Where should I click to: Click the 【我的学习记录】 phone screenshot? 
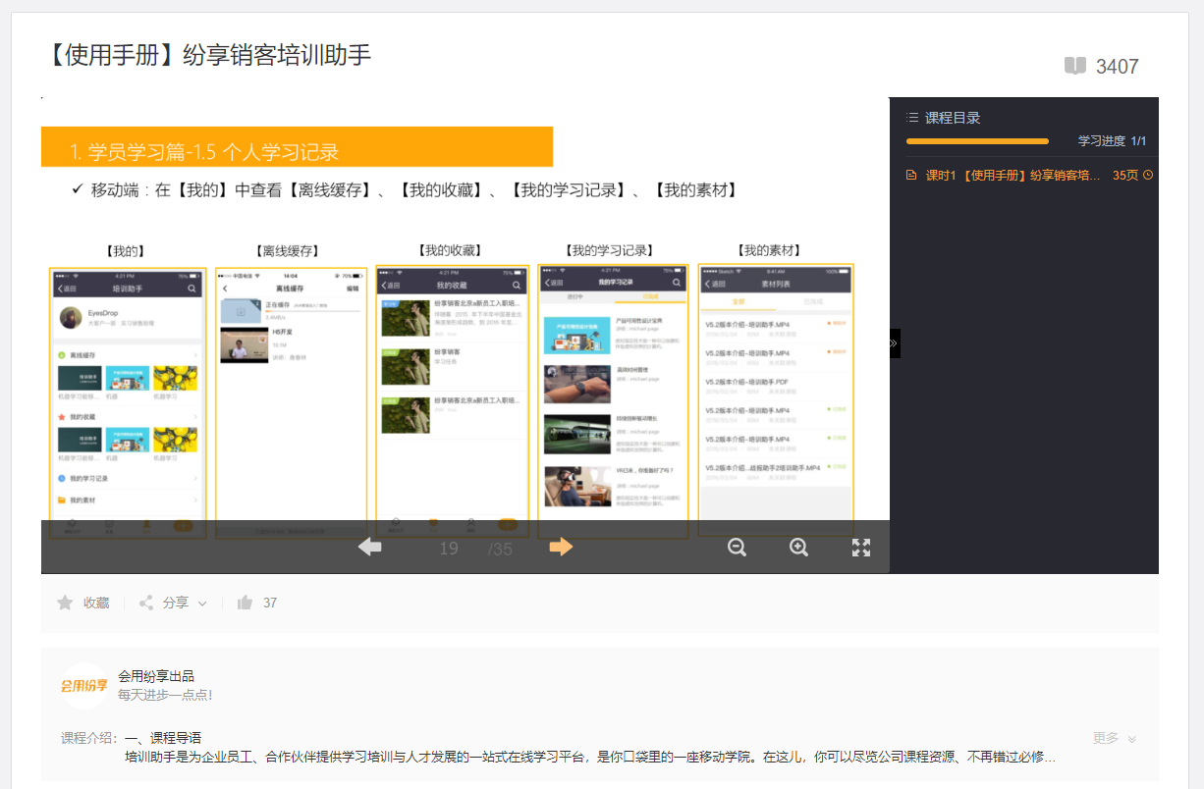tap(613, 400)
